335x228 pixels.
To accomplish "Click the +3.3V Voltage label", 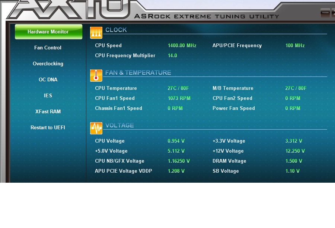I will (229, 141).
